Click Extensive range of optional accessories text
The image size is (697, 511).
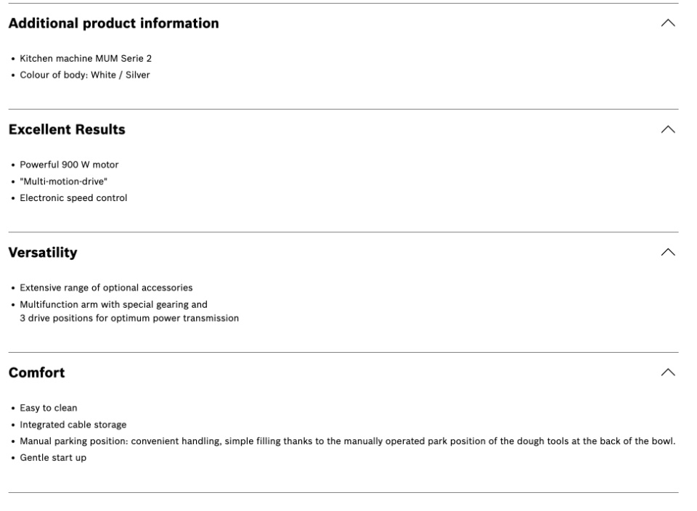tap(106, 288)
